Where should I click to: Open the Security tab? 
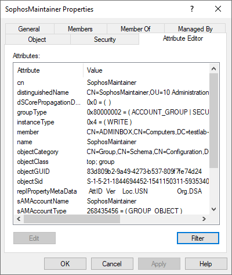click(x=104, y=40)
